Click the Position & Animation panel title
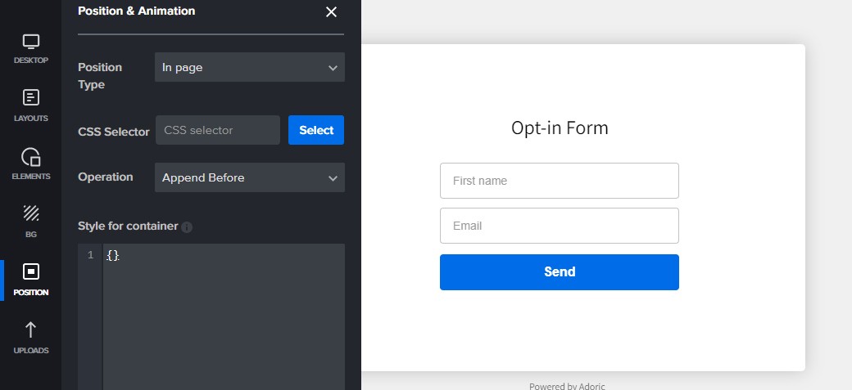The height and width of the screenshot is (390, 852). (136, 11)
